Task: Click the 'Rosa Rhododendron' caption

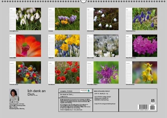Action: [131, 58]
